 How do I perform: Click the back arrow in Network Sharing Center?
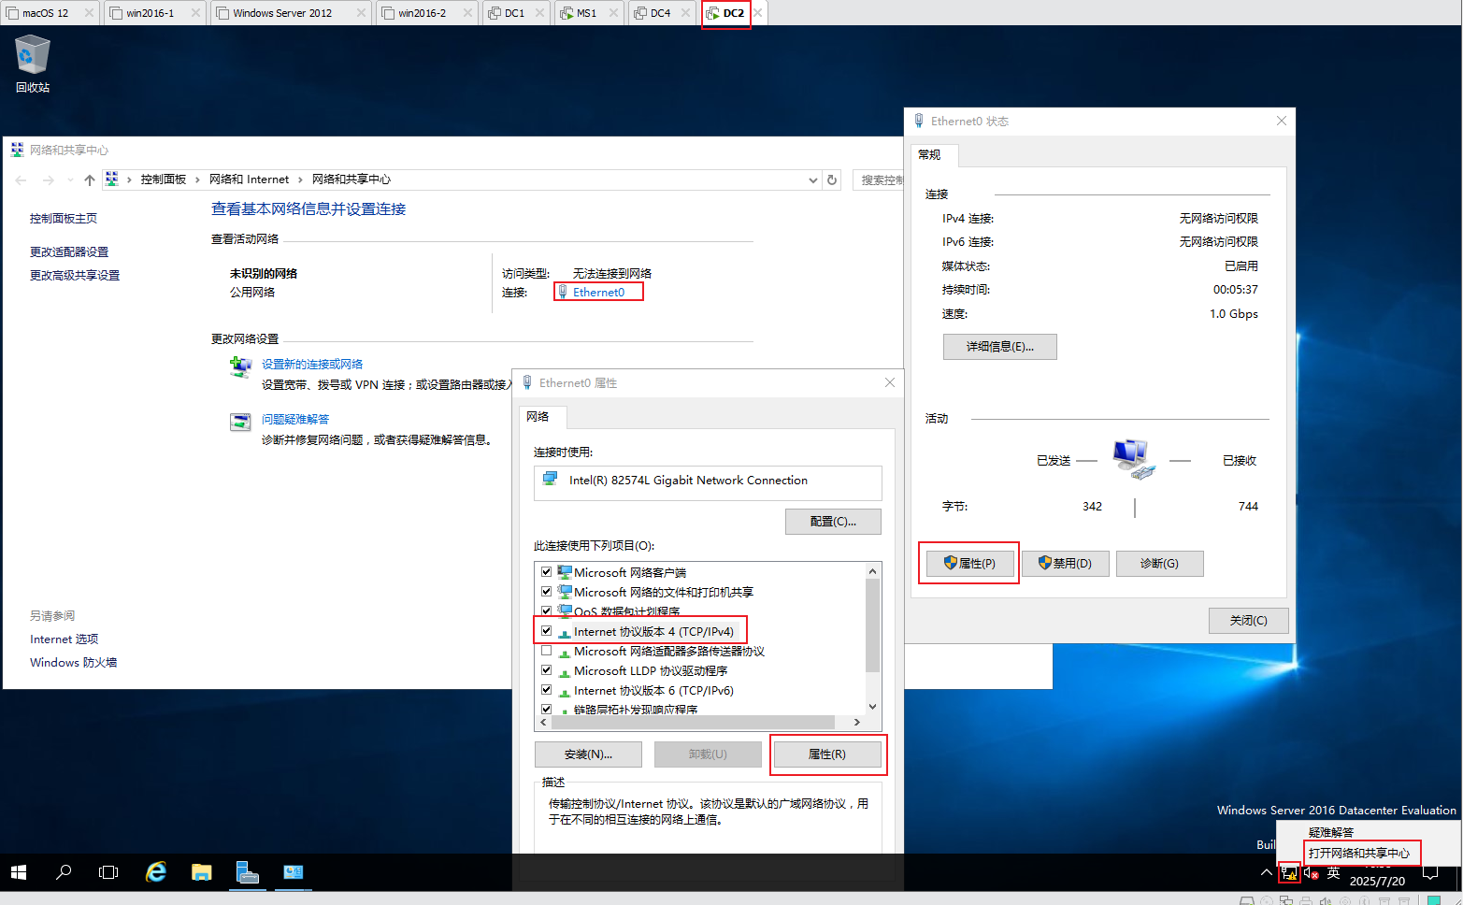pos(22,180)
